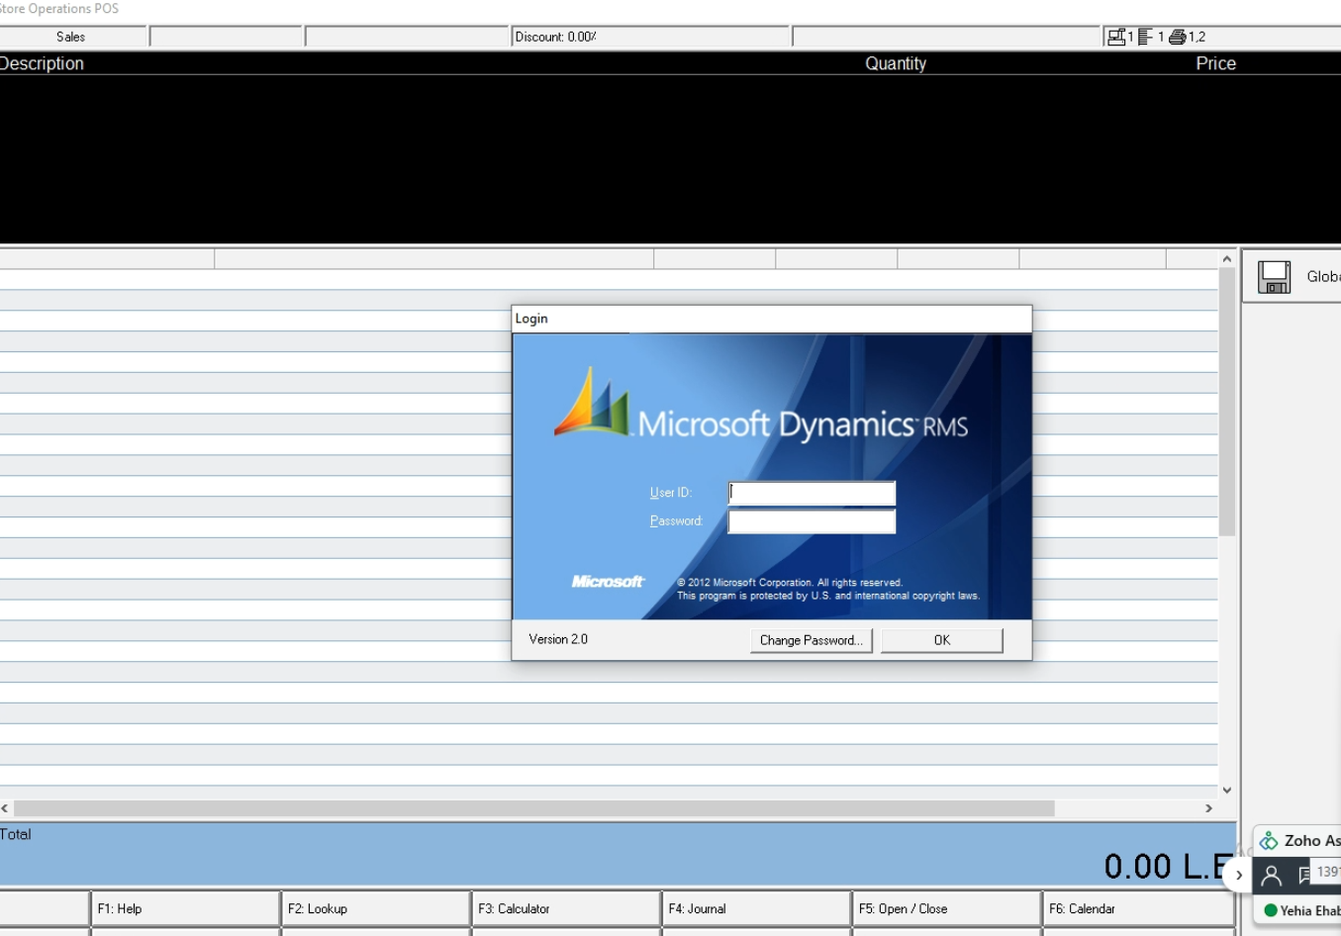Click the Discount: 0.00% field
This screenshot has height=936, width=1341.
pyautogui.click(x=650, y=37)
